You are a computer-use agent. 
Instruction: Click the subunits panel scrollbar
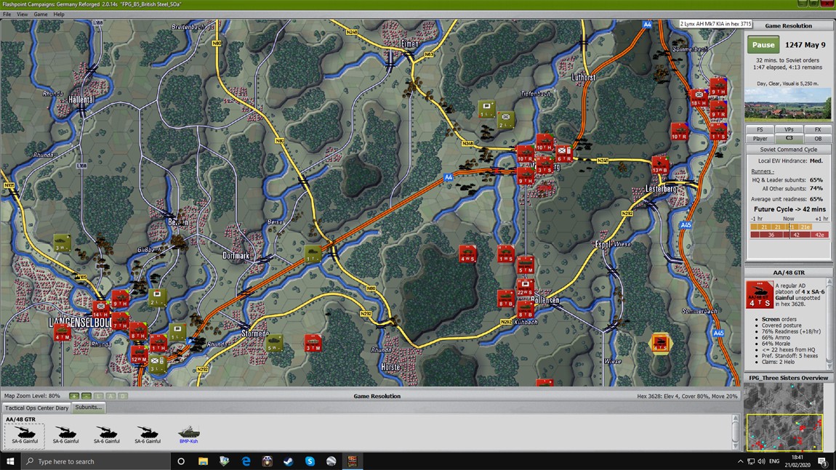pos(735,432)
